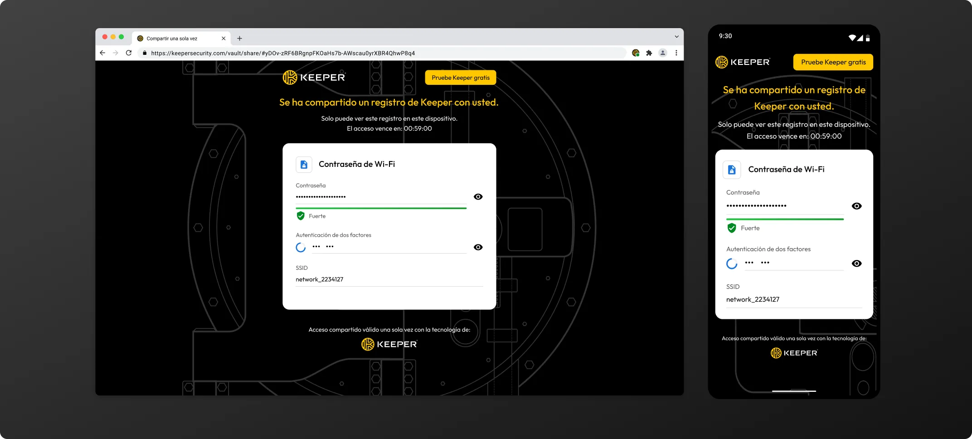Show the password on the mobile card
Image resolution: width=972 pixels, height=439 pixels.
point(856,206)
